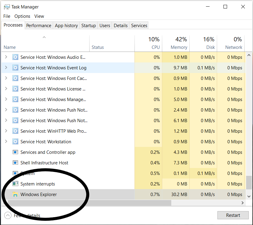This screenshot has width=253, height=225.
Task: Expand the Service Host: Windows Event Log group
Action: (6, 68)
